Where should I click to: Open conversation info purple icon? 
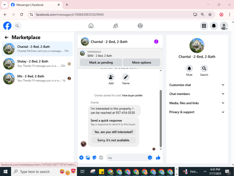coord(156,42)
